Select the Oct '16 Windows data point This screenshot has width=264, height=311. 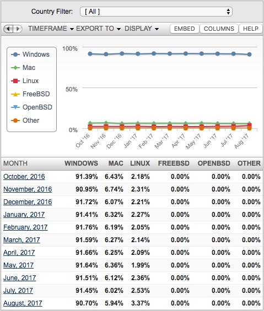point(90,54)
